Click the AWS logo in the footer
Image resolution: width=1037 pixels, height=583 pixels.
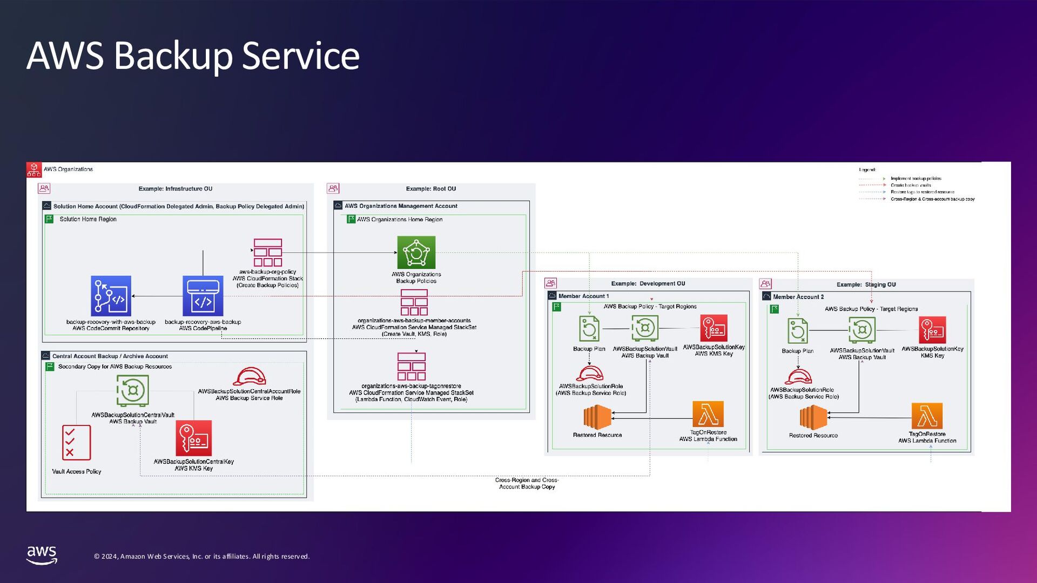(x=42, y=555)
